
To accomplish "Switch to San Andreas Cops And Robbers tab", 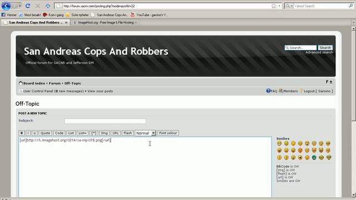I will click(x=35, y=22).
